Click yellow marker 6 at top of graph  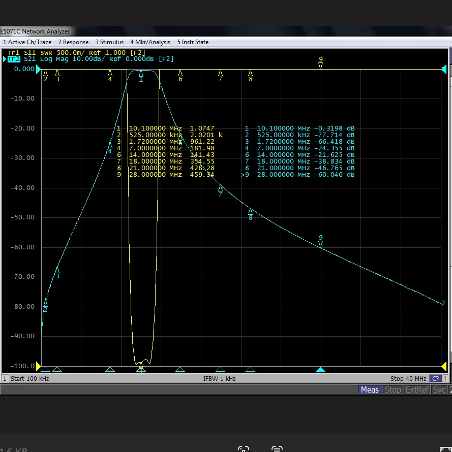pos(180,76)
